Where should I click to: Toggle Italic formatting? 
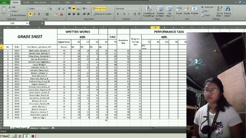[x=35, y=14]
